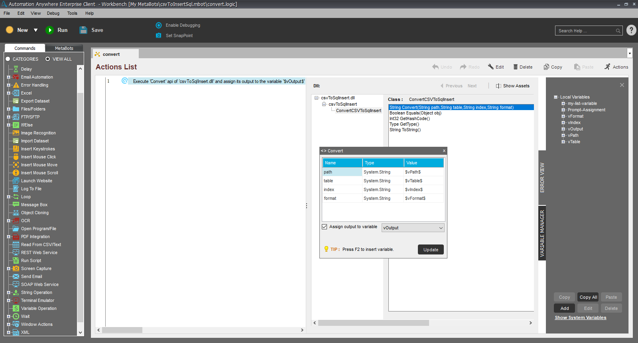The image size is (638, 343).
Task: Uncheck Assign output to variable checkbox
Action: (325, 227)
